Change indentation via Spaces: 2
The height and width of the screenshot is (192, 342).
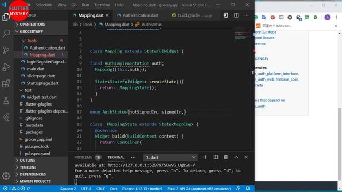68,189
